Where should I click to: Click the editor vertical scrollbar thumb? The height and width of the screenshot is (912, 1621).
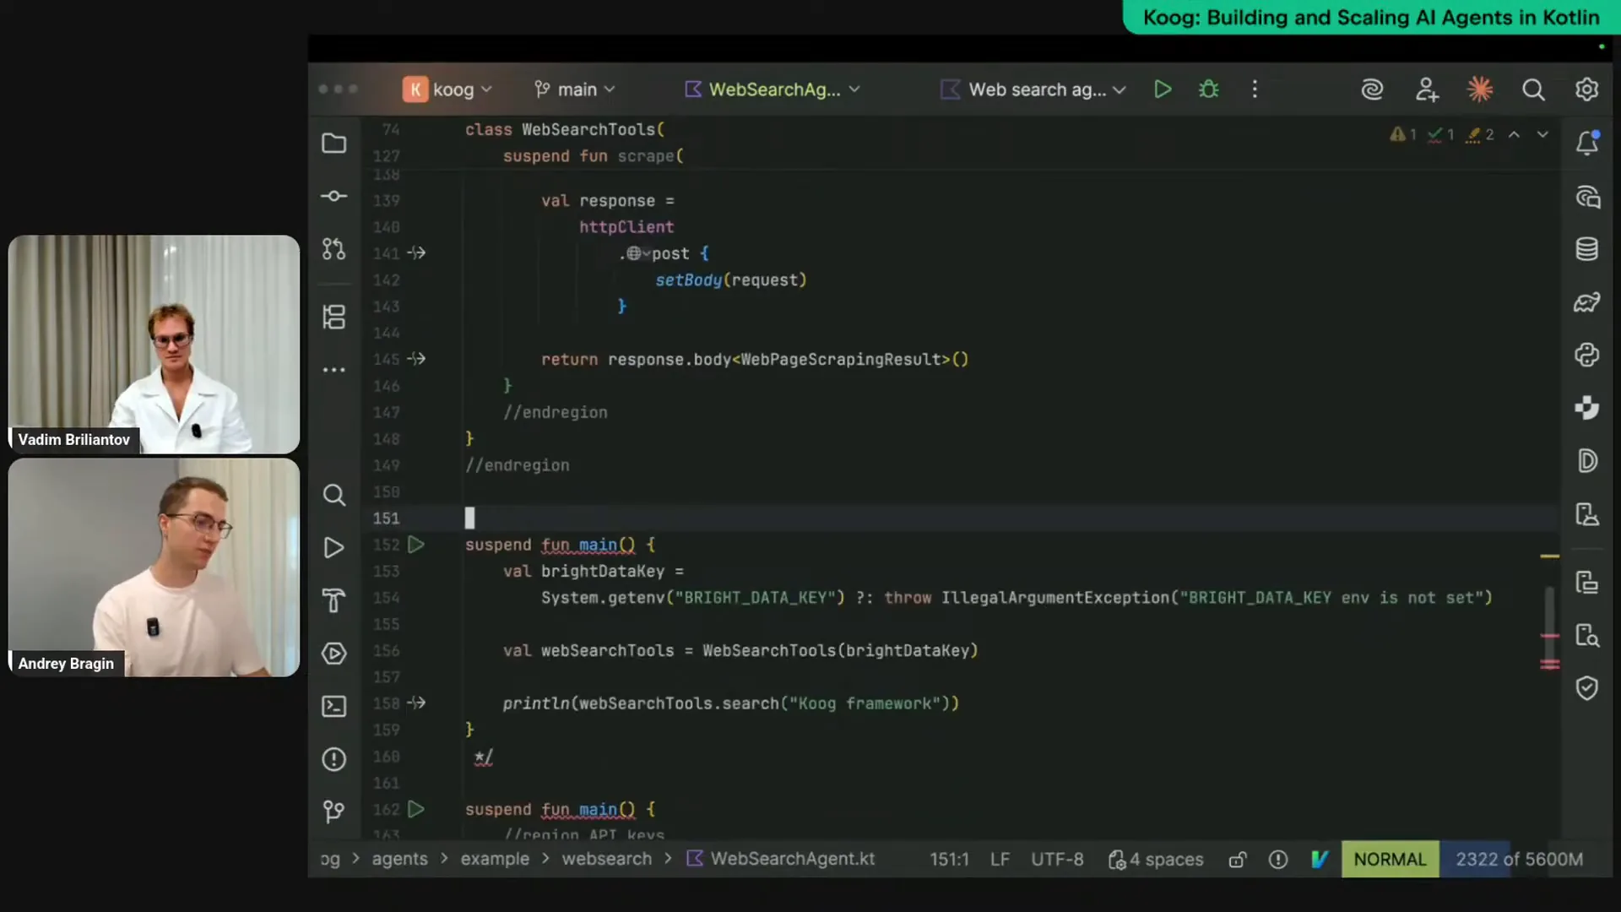pyautogui.click(x=1549, y=612)
